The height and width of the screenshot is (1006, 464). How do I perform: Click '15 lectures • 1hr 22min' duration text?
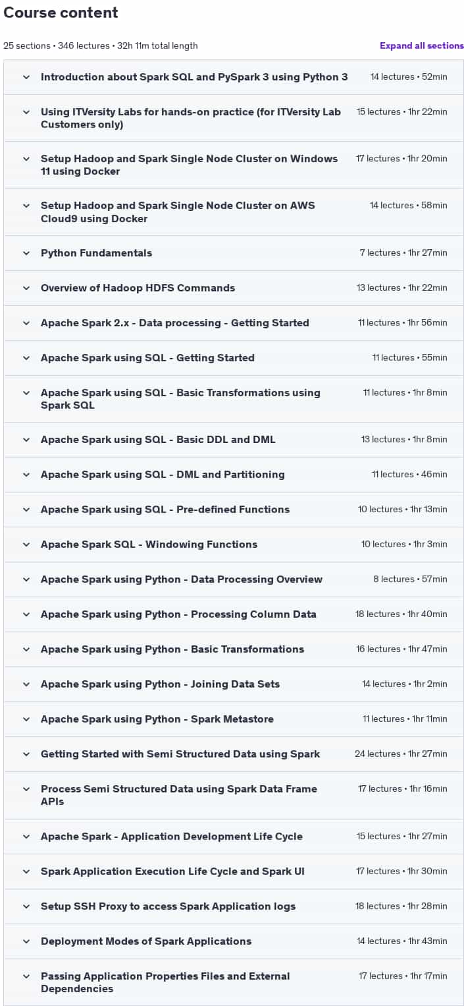click(402, 112)
